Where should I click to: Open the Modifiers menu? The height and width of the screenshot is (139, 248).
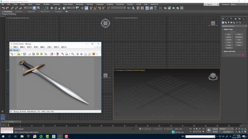click(x=46, y=4)
